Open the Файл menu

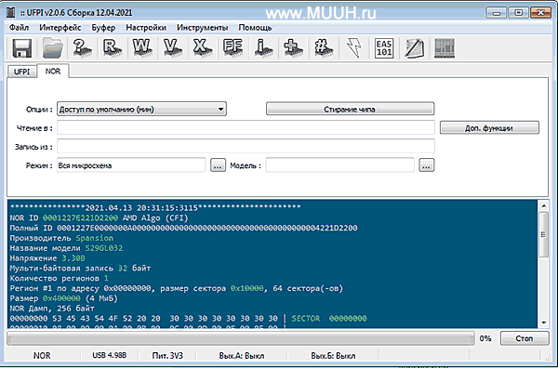pos(20,28)
